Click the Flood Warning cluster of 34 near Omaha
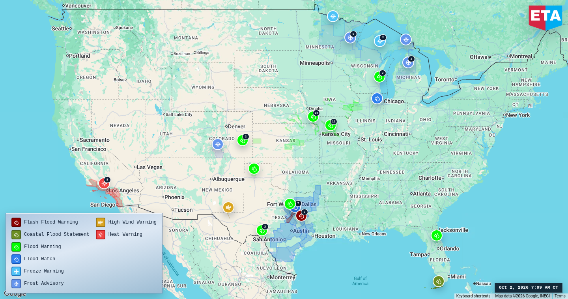Viewport: 568px width, 299px height. point(313,117)
